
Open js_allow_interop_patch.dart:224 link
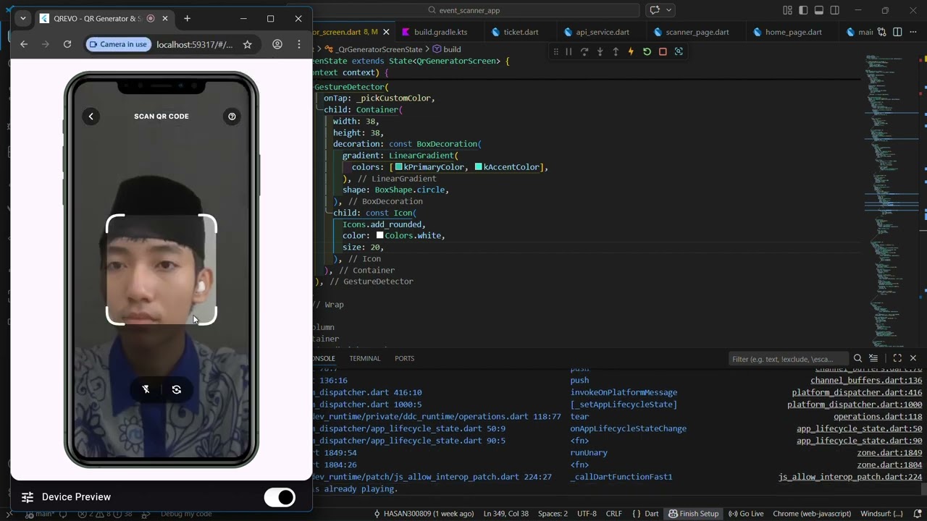[x=850, y=477]
